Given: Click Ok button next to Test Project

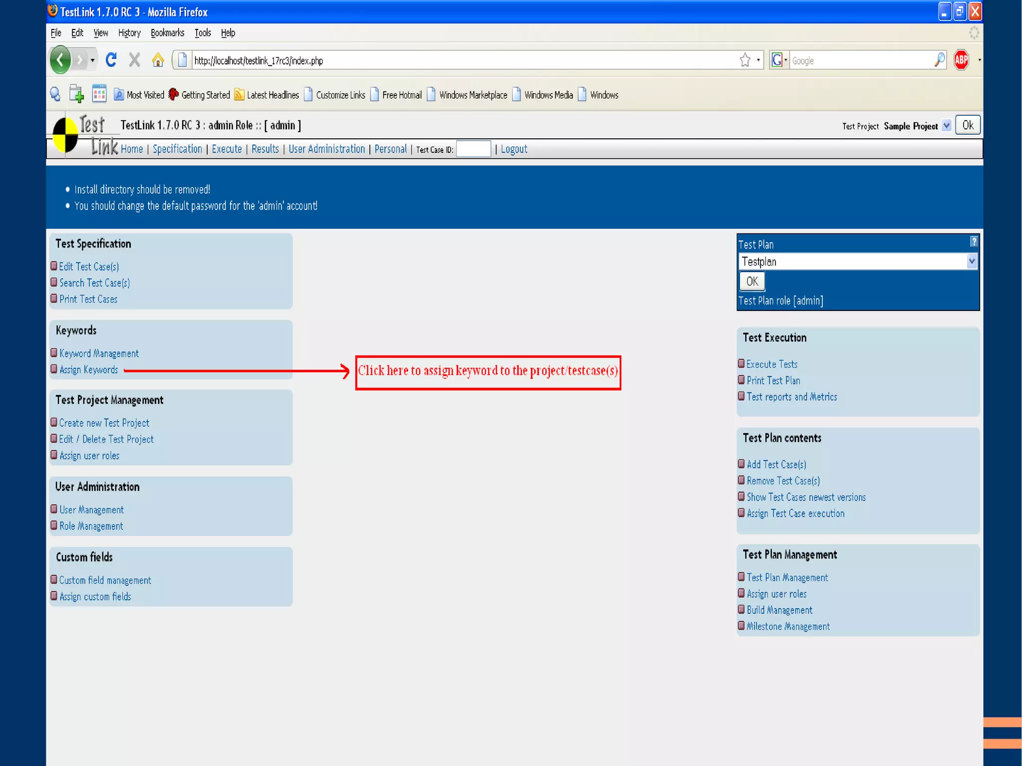Looking at the screenshot, I should point(968,125).
